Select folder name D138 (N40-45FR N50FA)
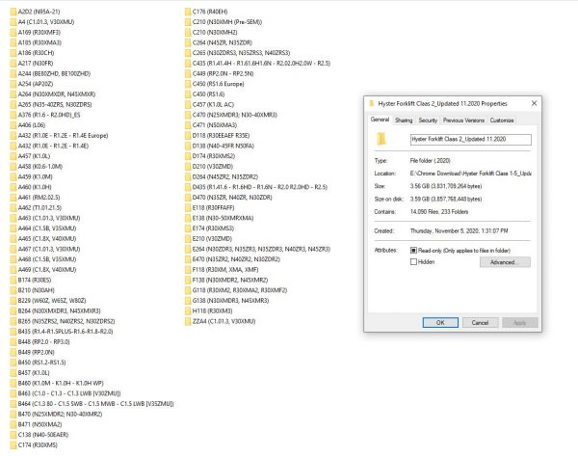This screenshot has width=578, height=456. pos(223,147)
